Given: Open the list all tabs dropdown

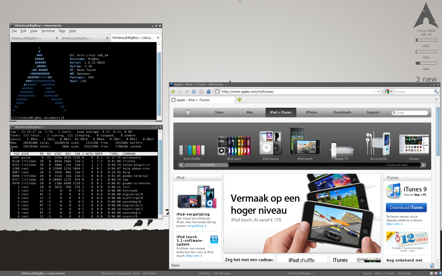Looking at the screenshot, I should [x=436, y=99].
